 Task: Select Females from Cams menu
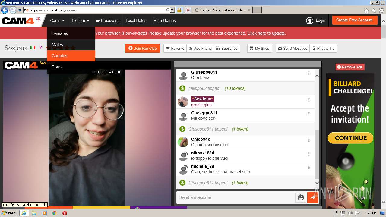[71, 33]
